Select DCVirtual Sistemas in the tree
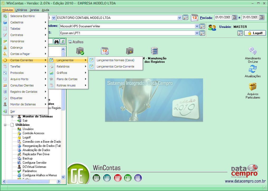This screenshot has height=191, width=268. tap(34, 167)
